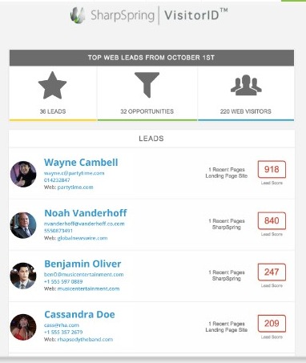Click the partytime.com web link
Screen dimensions: 306x363
[75, 188]
